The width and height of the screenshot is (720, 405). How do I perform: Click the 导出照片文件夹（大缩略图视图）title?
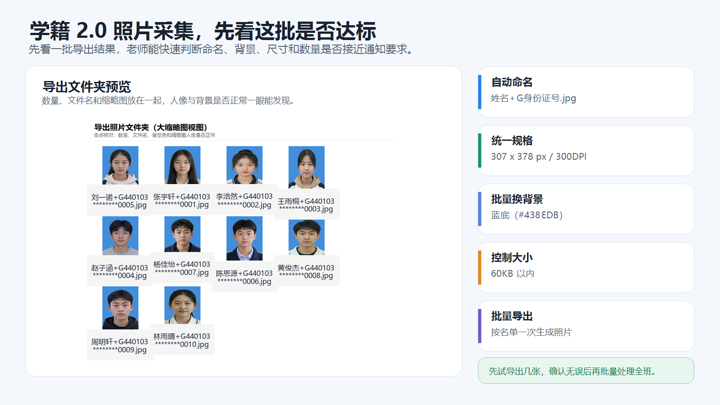[151, 127]
